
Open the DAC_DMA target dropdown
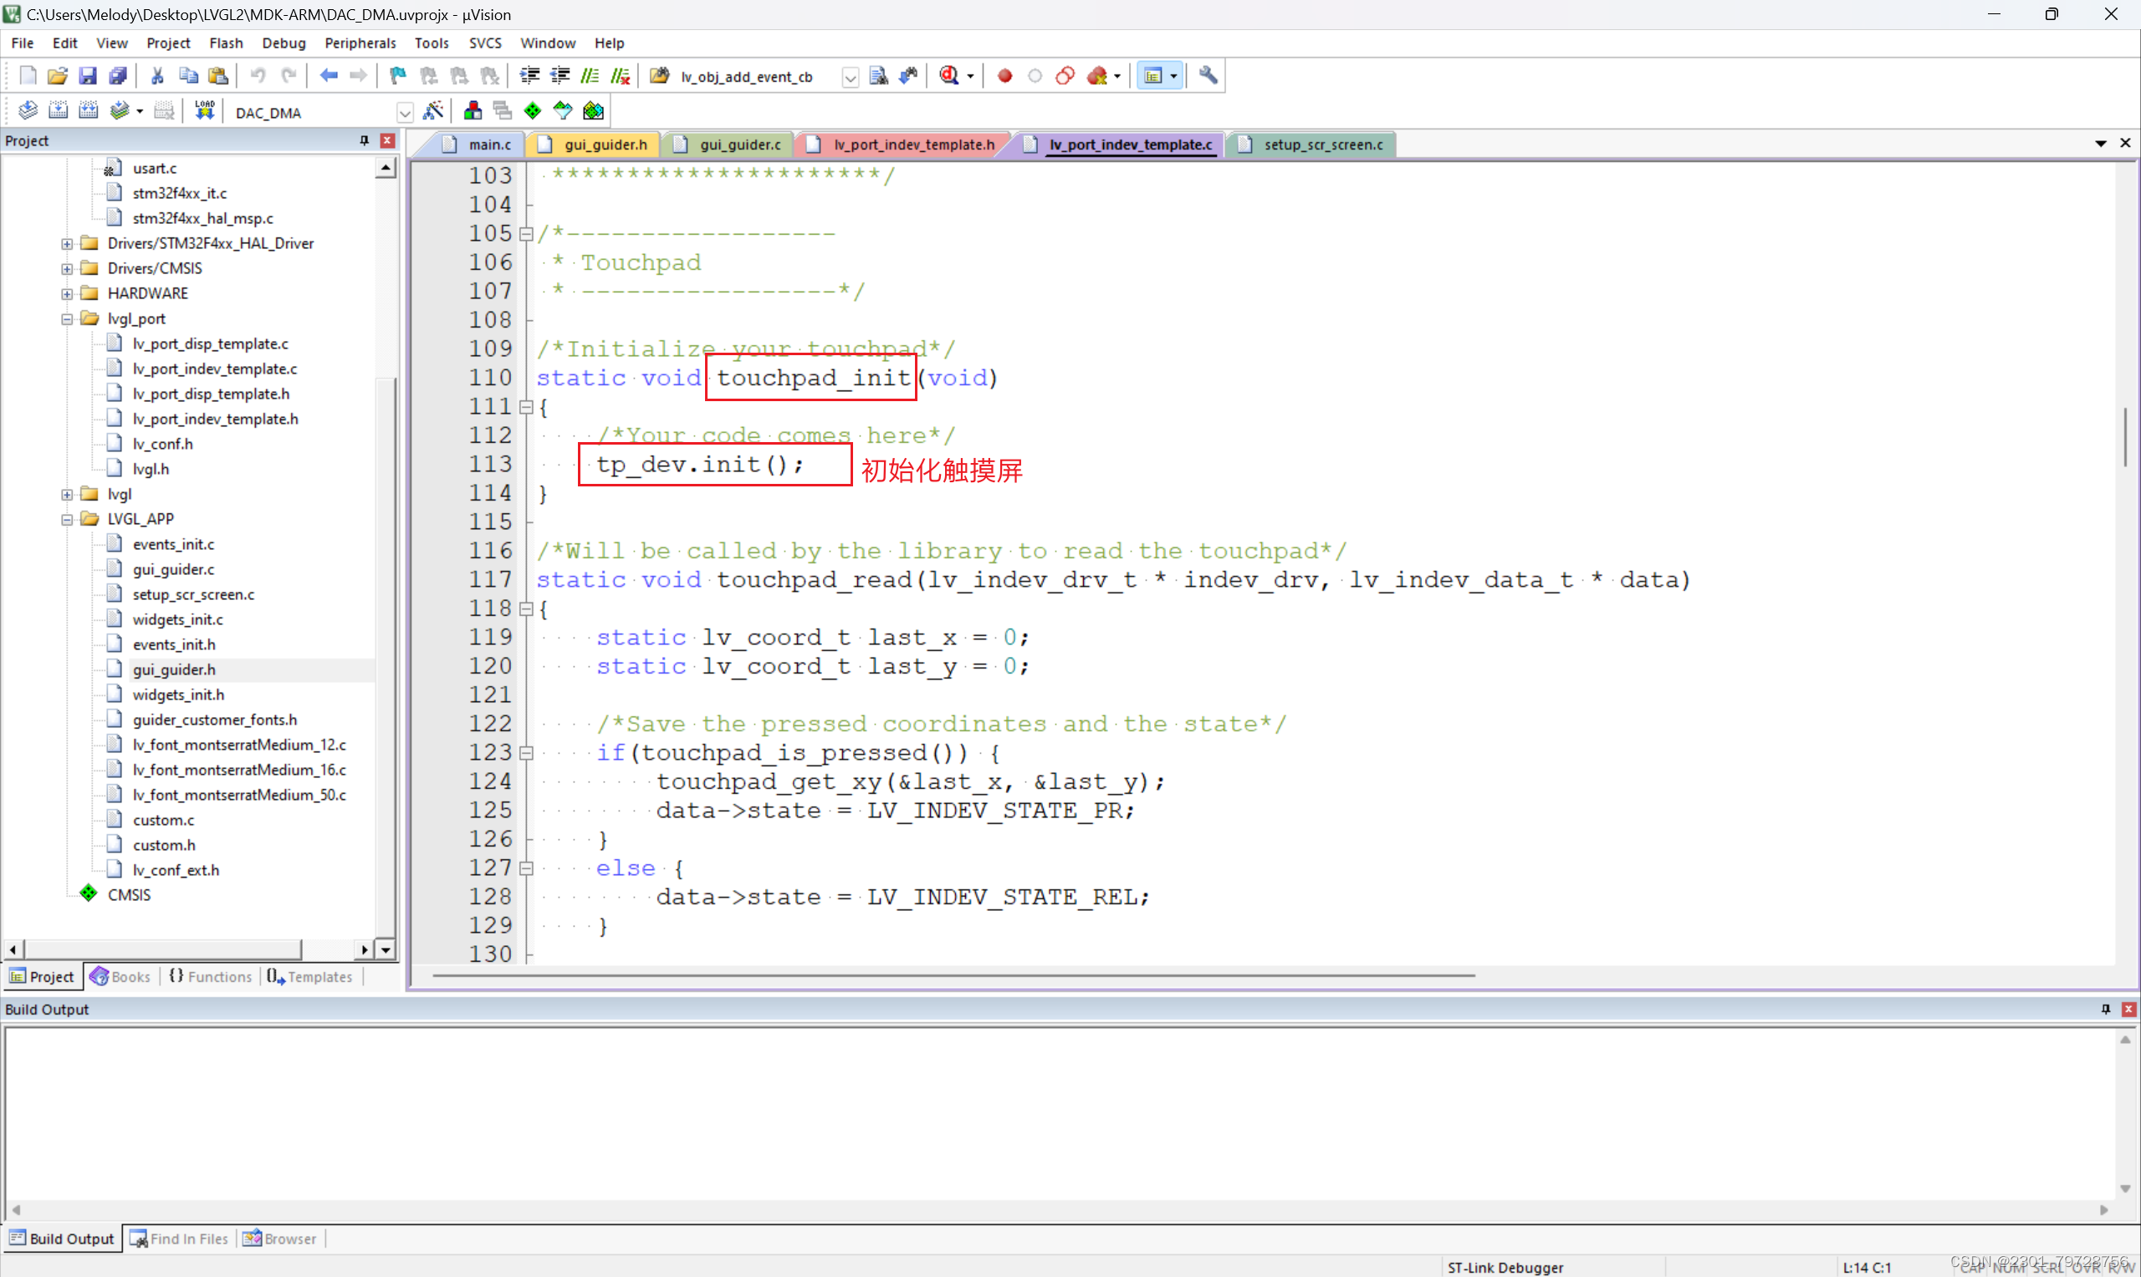(405, 112)
